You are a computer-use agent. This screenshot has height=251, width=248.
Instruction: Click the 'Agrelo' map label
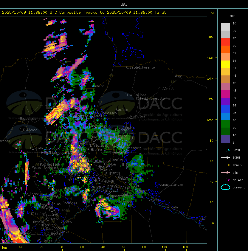click(73, 179)
